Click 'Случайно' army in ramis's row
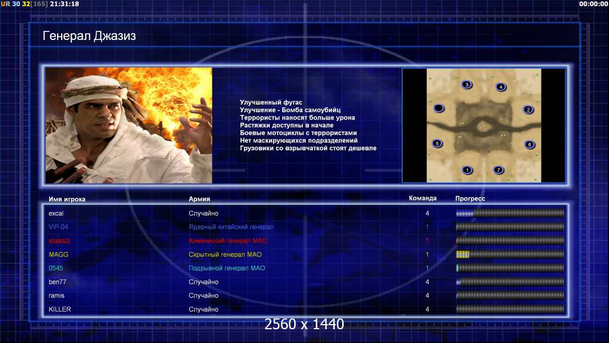Viewport: 609px width, 343px height. (203, 296)
